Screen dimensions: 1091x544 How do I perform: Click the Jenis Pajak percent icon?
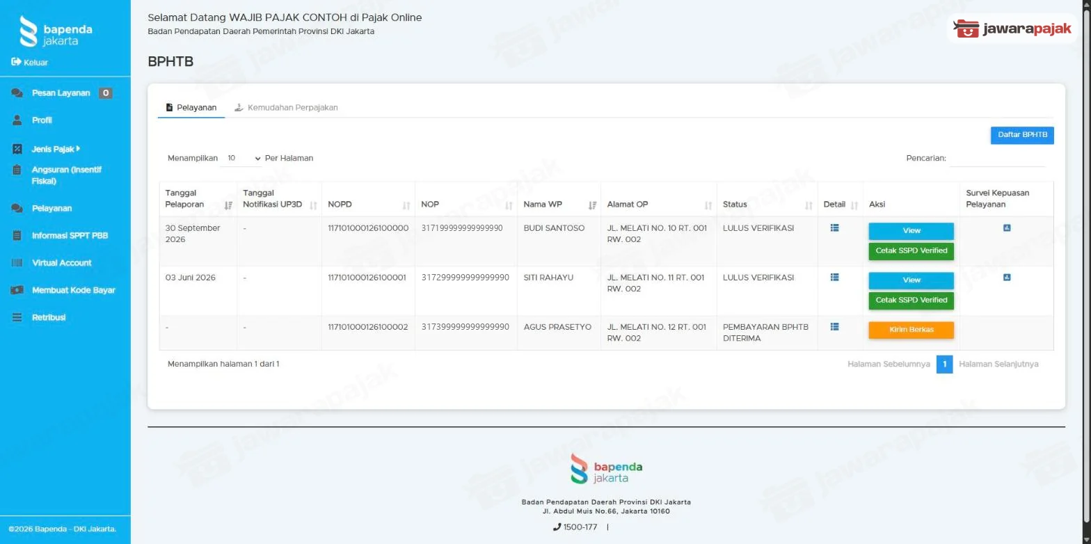(17, 149)
